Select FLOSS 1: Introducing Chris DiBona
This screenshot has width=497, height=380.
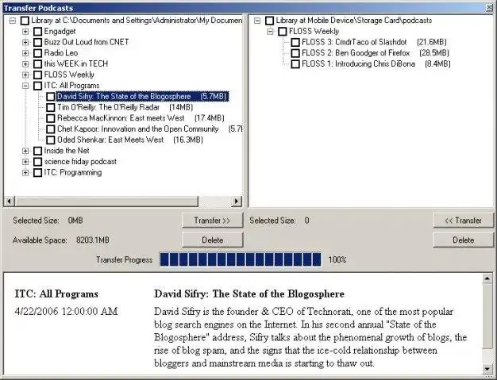[376, 64]
